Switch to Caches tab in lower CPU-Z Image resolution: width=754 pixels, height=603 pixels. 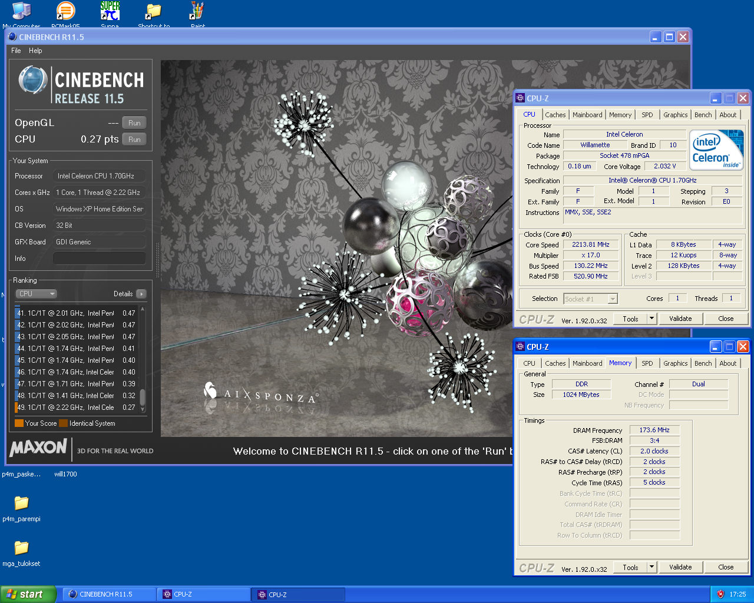coord(555,363)
